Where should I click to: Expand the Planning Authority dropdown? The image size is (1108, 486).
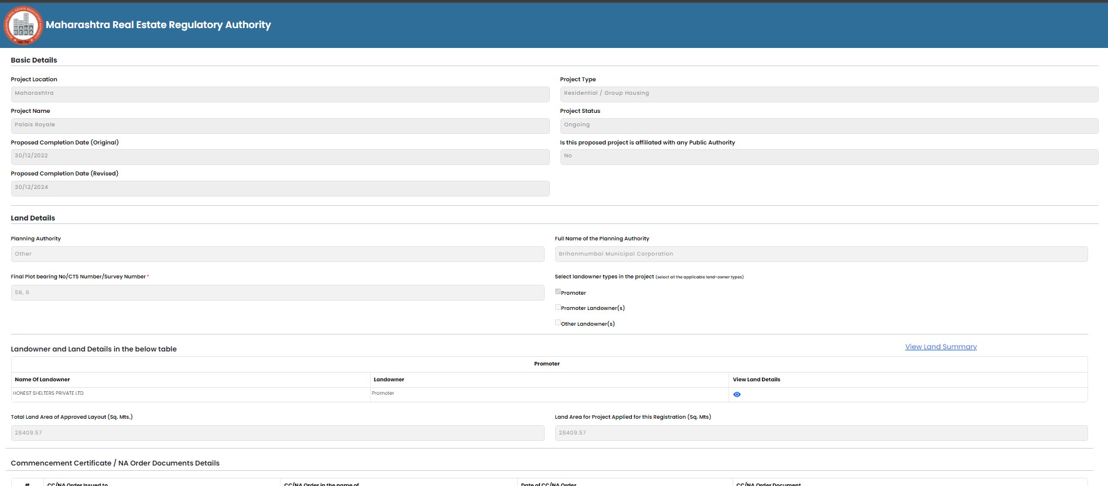[x=278, y=254]
